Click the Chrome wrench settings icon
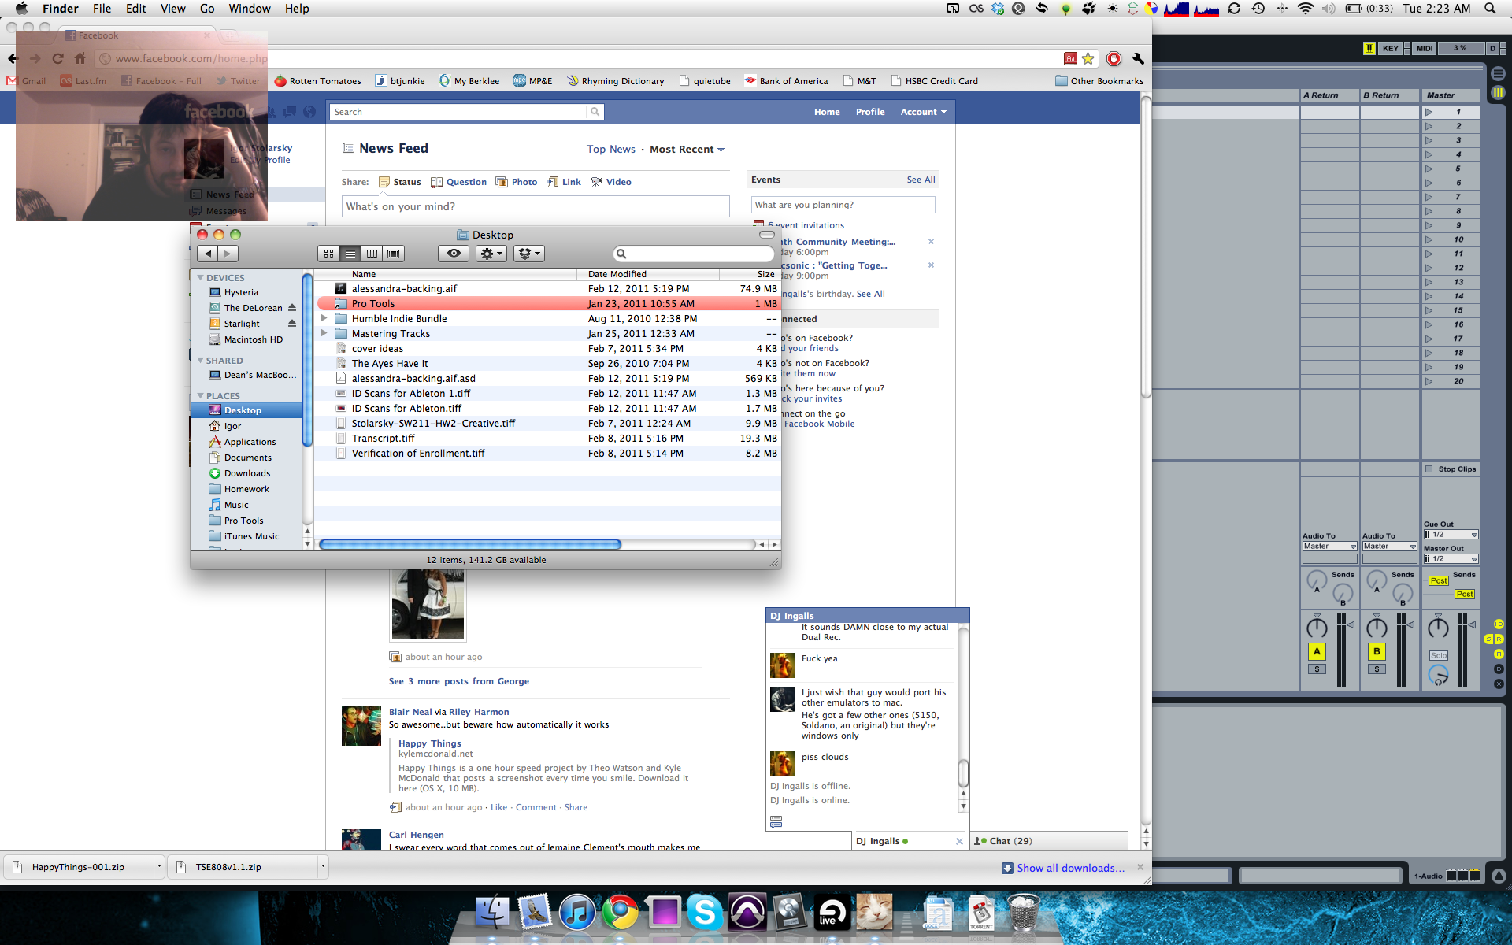The width and height of the screenshot is (1512, 945). click(1137, 58)
